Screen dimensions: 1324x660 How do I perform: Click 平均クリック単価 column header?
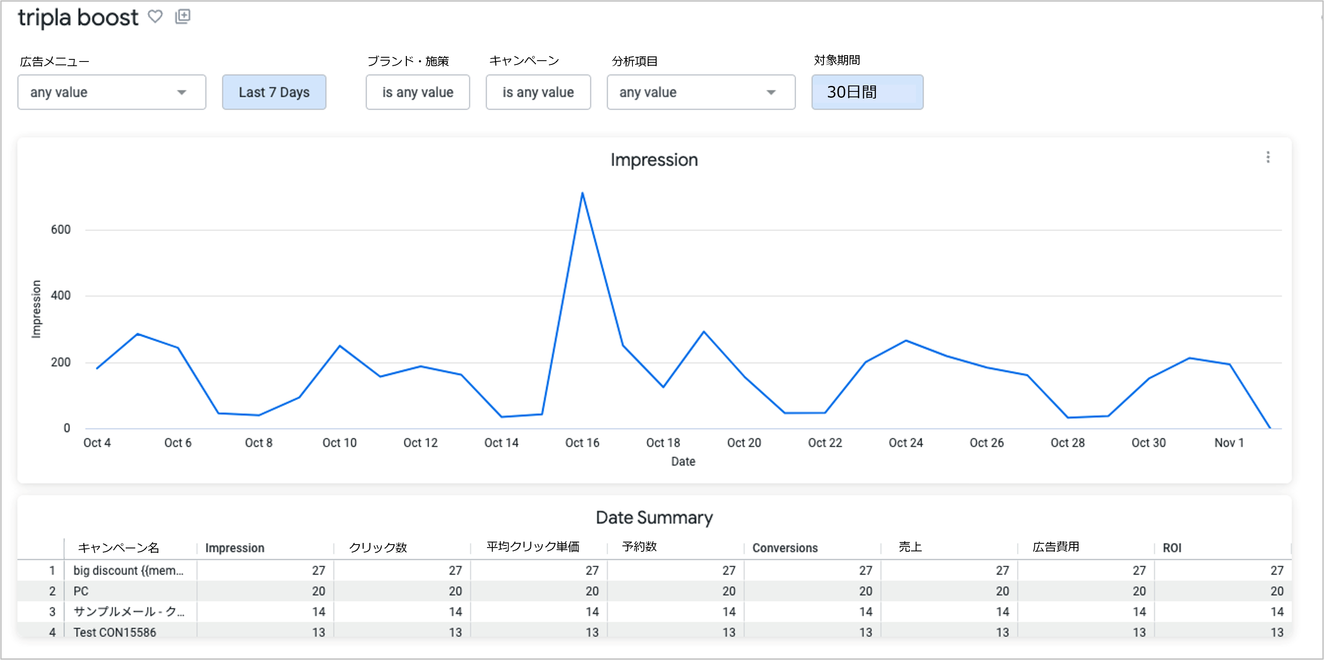tap(533, 547)
